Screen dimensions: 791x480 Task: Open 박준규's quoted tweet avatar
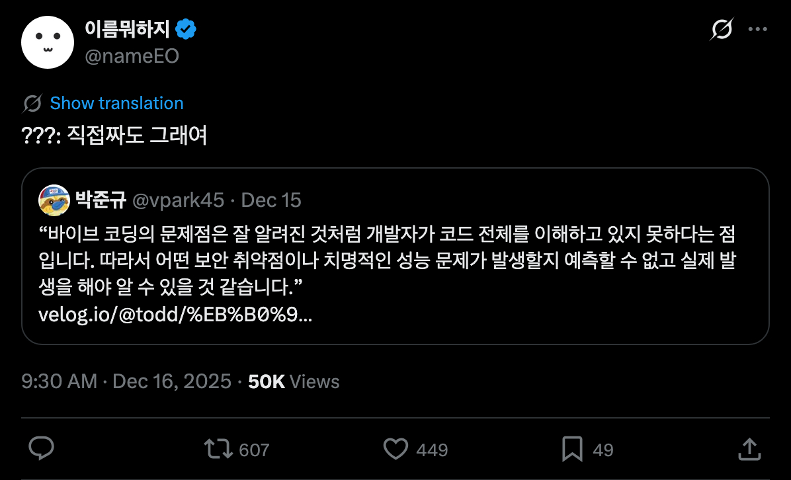pyautogui.click(x=54, y=200)
